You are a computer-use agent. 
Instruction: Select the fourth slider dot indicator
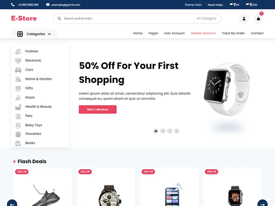tap(177, 131)
